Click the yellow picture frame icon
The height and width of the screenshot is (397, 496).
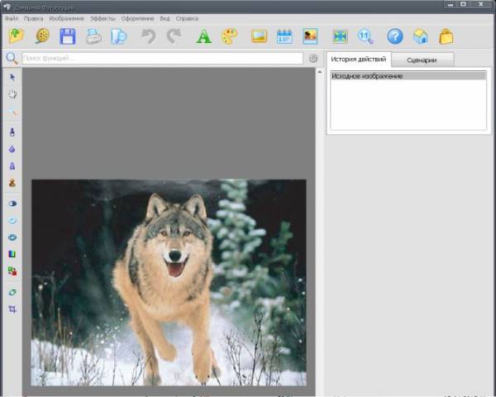pyautogui.click(x=259, y=36)
